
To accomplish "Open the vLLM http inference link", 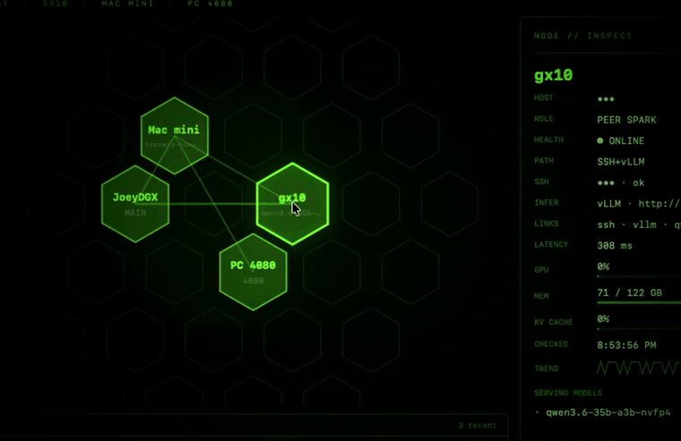I will pos(639,203).
